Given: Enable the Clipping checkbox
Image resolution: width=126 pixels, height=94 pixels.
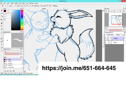Looking at the screenshot, I should pyautogui.click(x=115, y=35).
